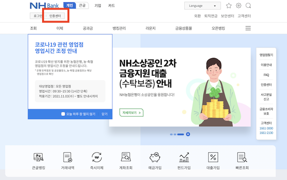Click the 인증센터 button near login
This screenshot has width=287, height=180.
tap(55, 16)
